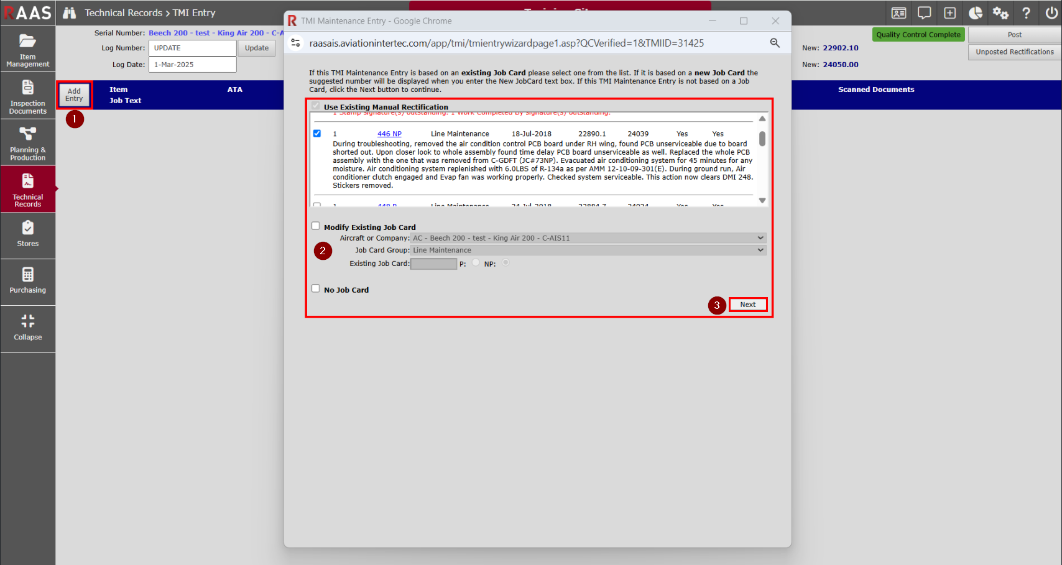Check the No Job Card option

316,288
